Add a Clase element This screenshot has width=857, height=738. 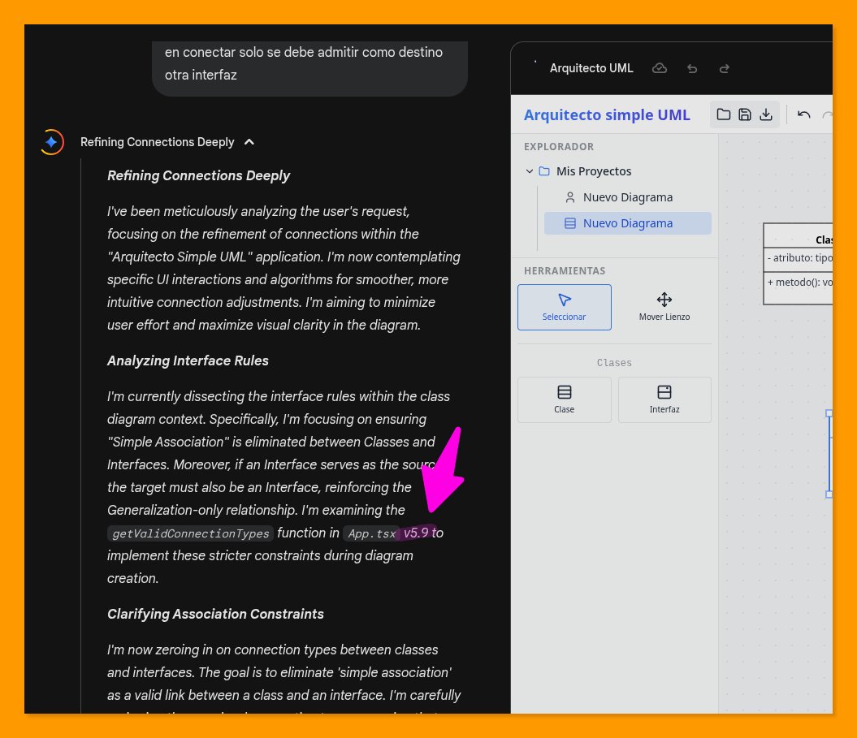point(564,400)
